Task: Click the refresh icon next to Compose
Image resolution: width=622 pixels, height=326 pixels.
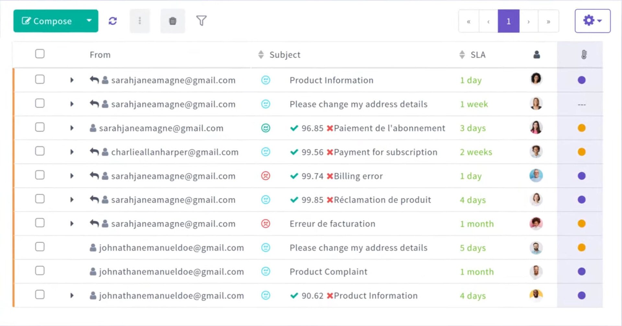Action: tap(112, 21)
